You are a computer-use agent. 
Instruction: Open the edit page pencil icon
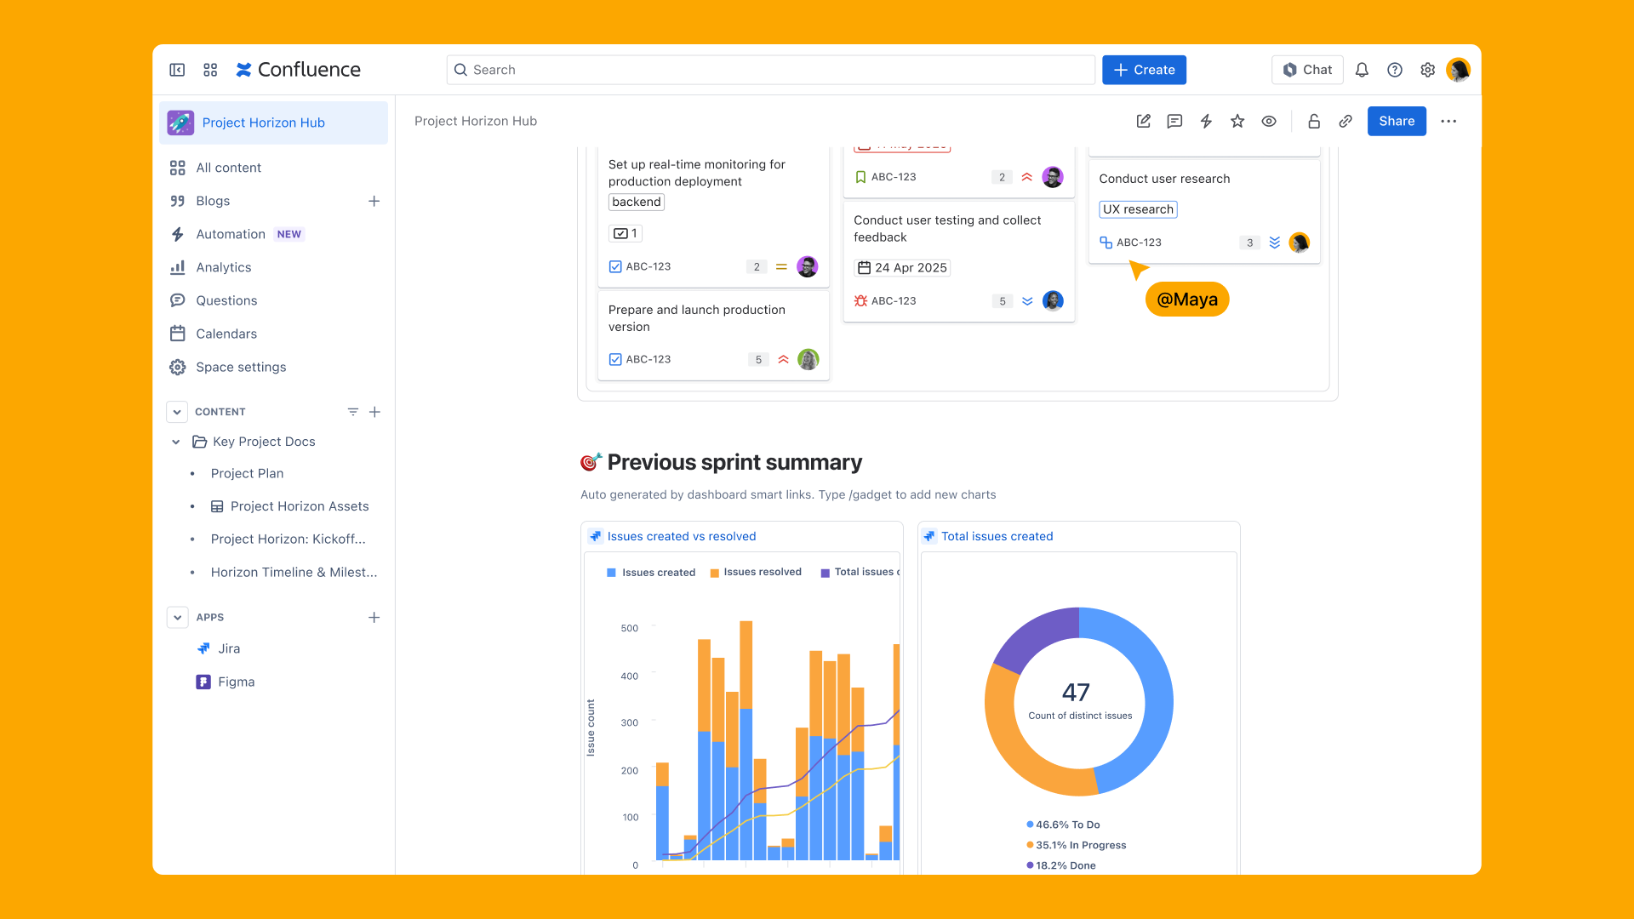click(x=1143, y=121)
